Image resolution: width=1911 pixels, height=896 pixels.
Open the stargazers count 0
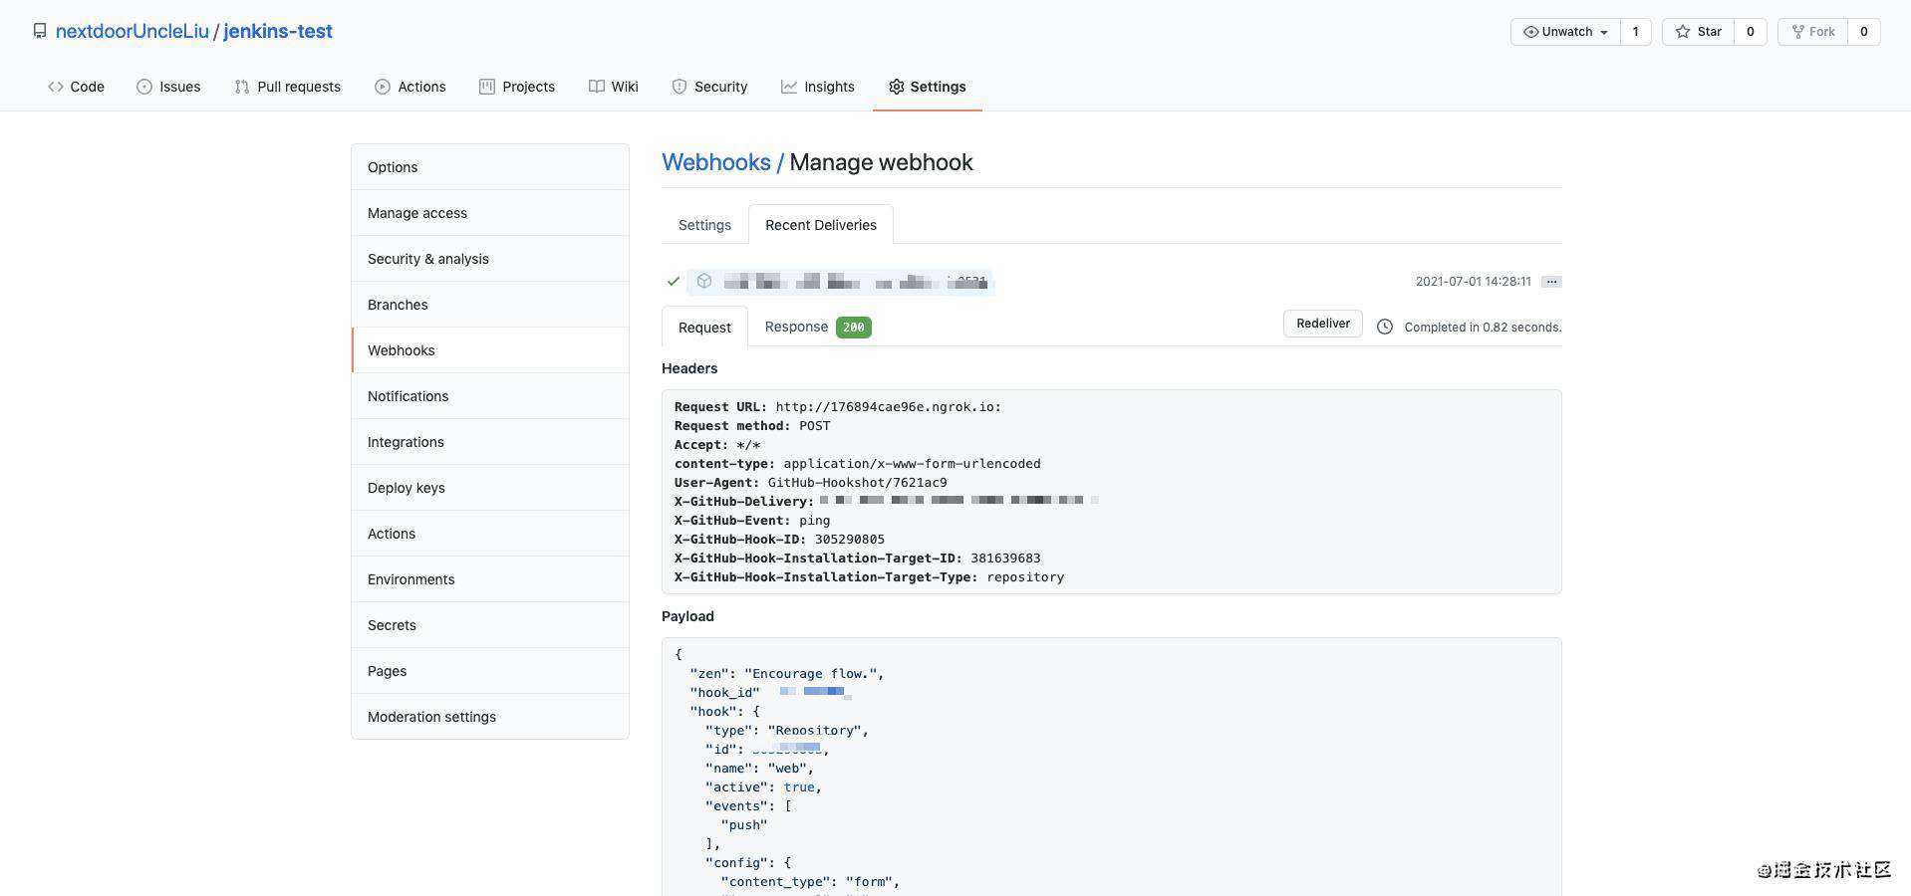click(x=1751, y=32)
